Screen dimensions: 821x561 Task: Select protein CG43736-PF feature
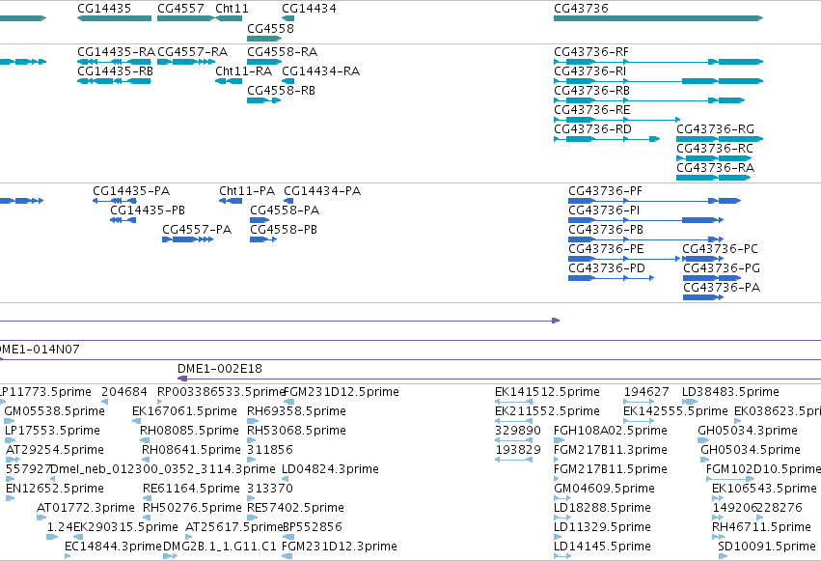tap(654, 201)
